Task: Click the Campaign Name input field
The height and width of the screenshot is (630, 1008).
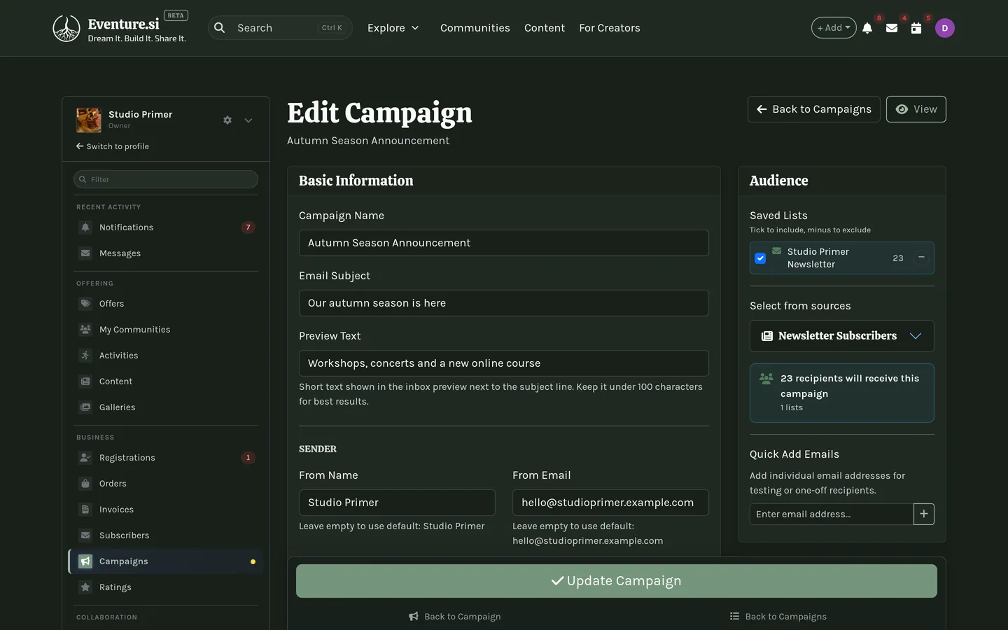Action: 504,243
